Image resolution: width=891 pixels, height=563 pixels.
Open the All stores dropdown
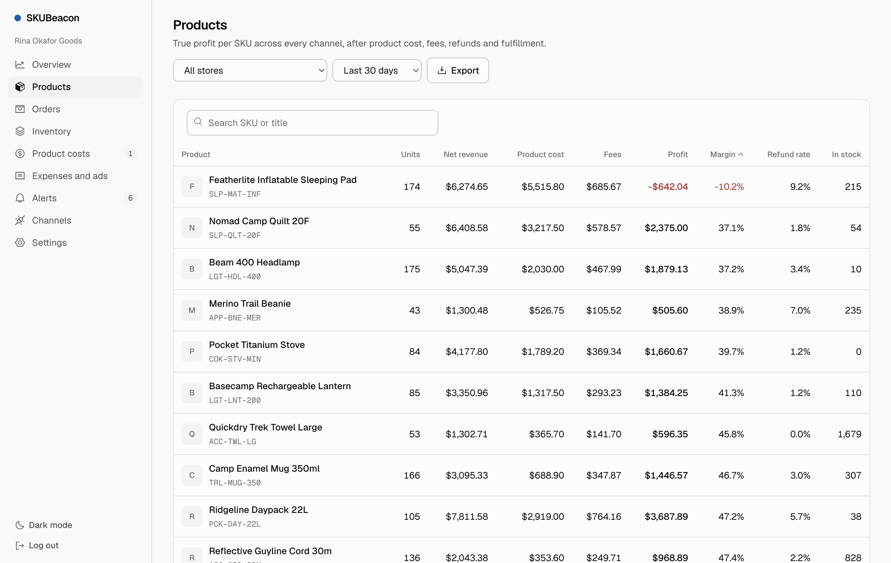click(x=250, y=70)
